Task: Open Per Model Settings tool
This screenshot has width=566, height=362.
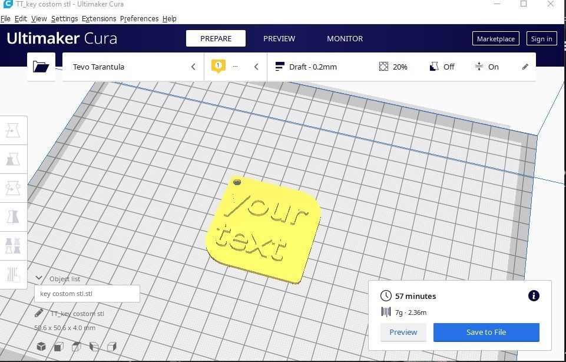Action: click(x=13, y=246)
